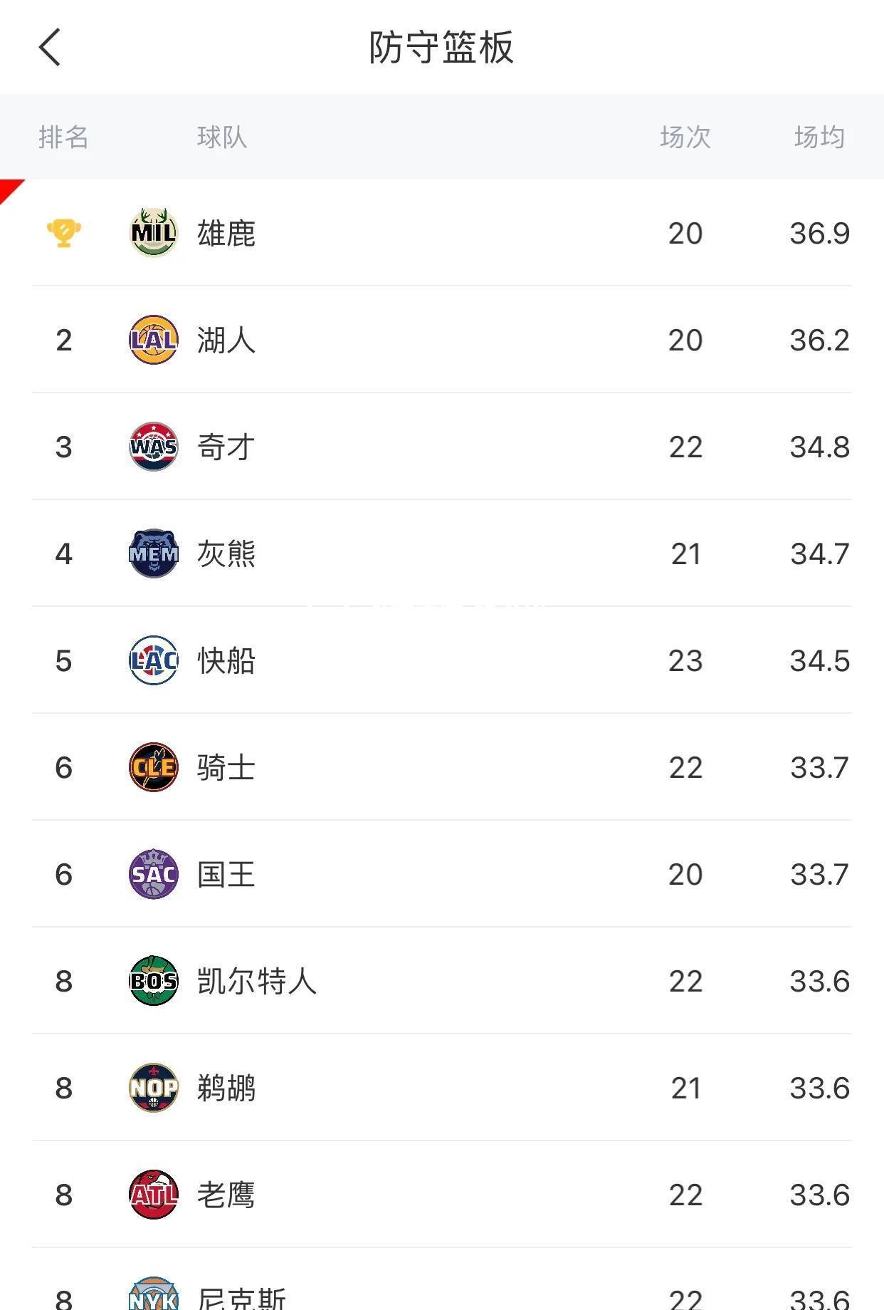Open the Clippers LAC team logo
Image resolution: width=884 pixels, height=1310 pixels.
click(x=154, y=660)
